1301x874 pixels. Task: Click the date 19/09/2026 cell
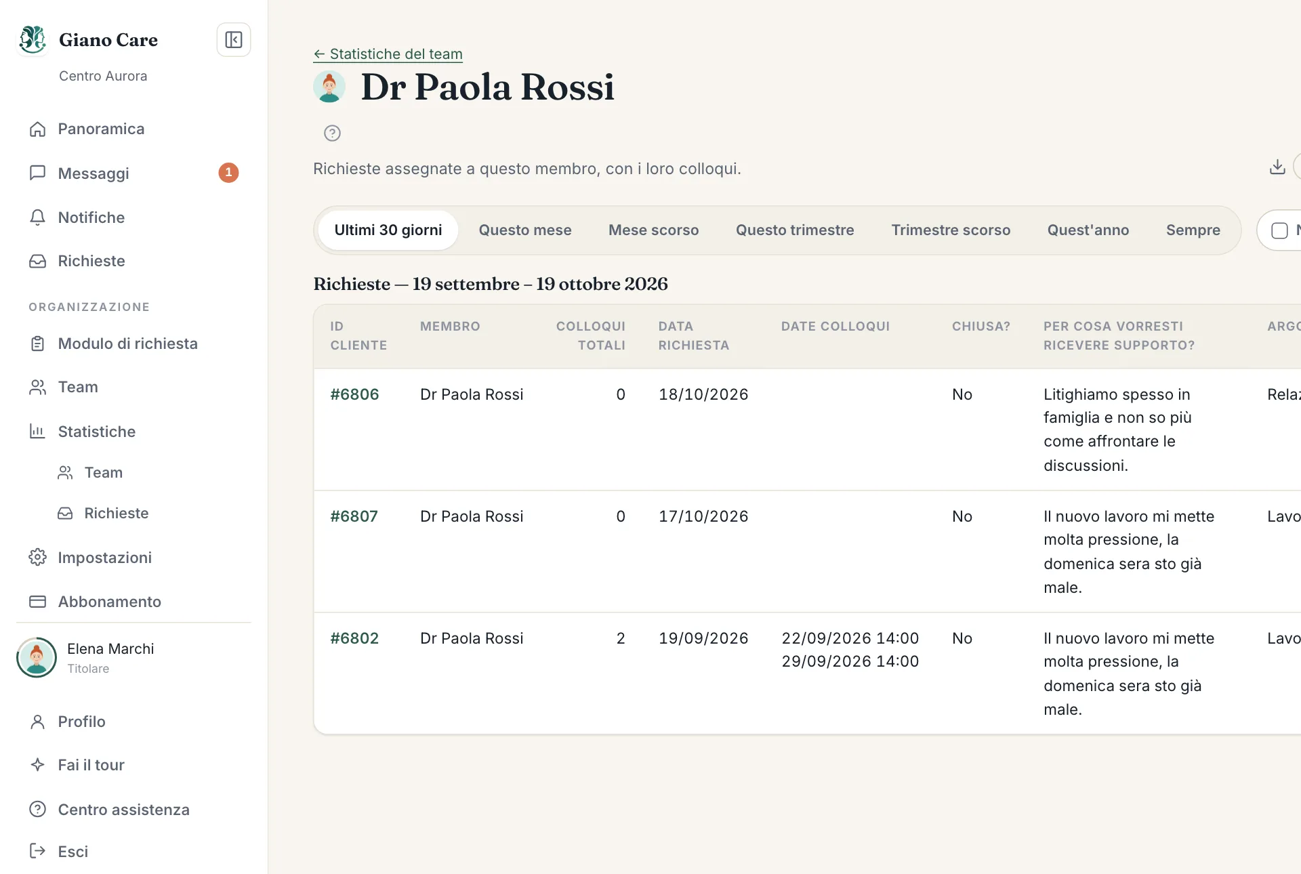click(x=703, y=638)
